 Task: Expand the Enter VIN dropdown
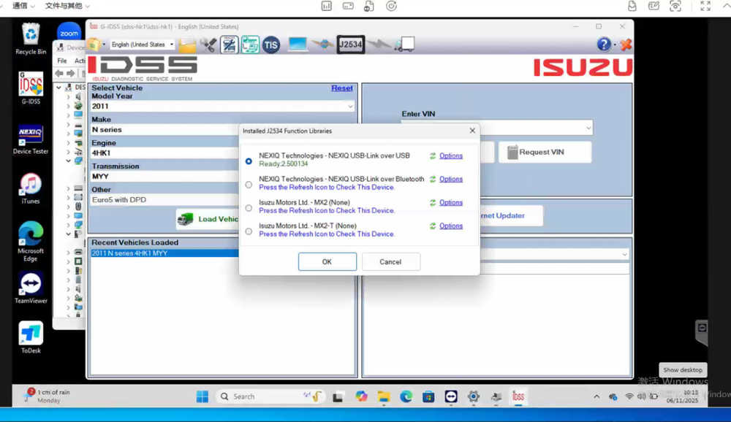click(x=588, y=128)
